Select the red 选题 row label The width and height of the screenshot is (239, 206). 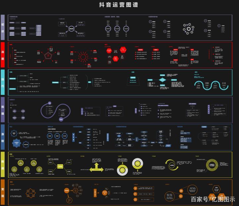click(x=3, y=55)
